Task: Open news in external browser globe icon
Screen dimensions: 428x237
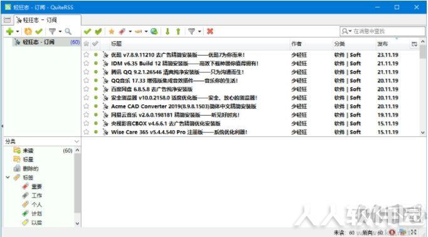Action: [x=154, y=32]
